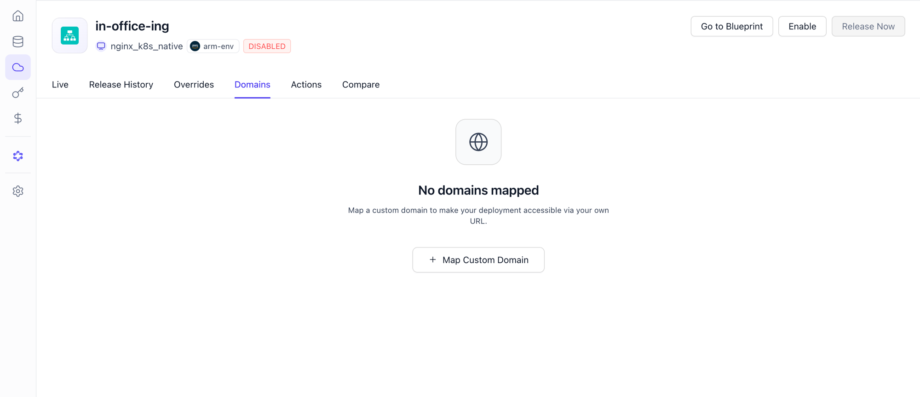Viewport: 920px width, 397px height.
Task: Click the teal in-office-ing app icon
Action: pyautogui.click(x=70, y=35)
